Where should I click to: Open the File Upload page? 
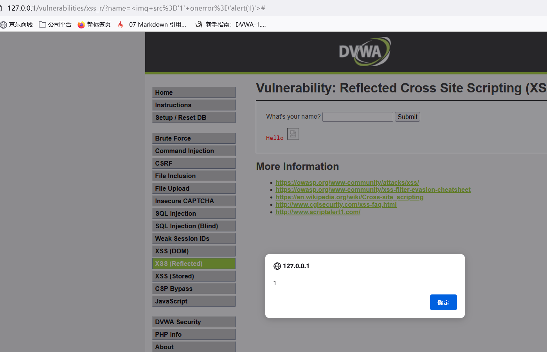coord(194,188)
